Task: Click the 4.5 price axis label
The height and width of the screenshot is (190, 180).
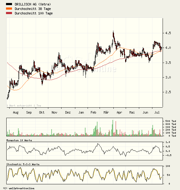Action: [168, 33]
